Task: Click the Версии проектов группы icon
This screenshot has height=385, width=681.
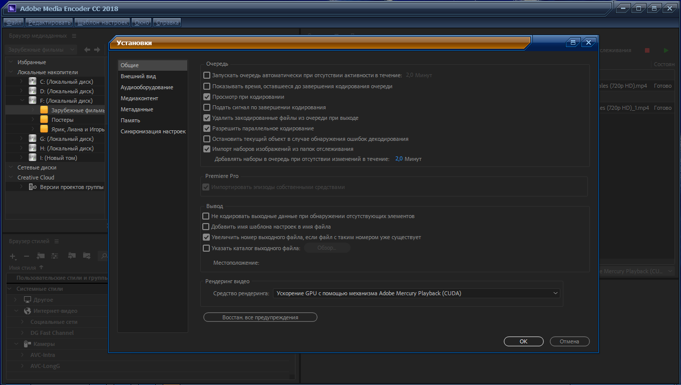Action: tap(33, 187)
